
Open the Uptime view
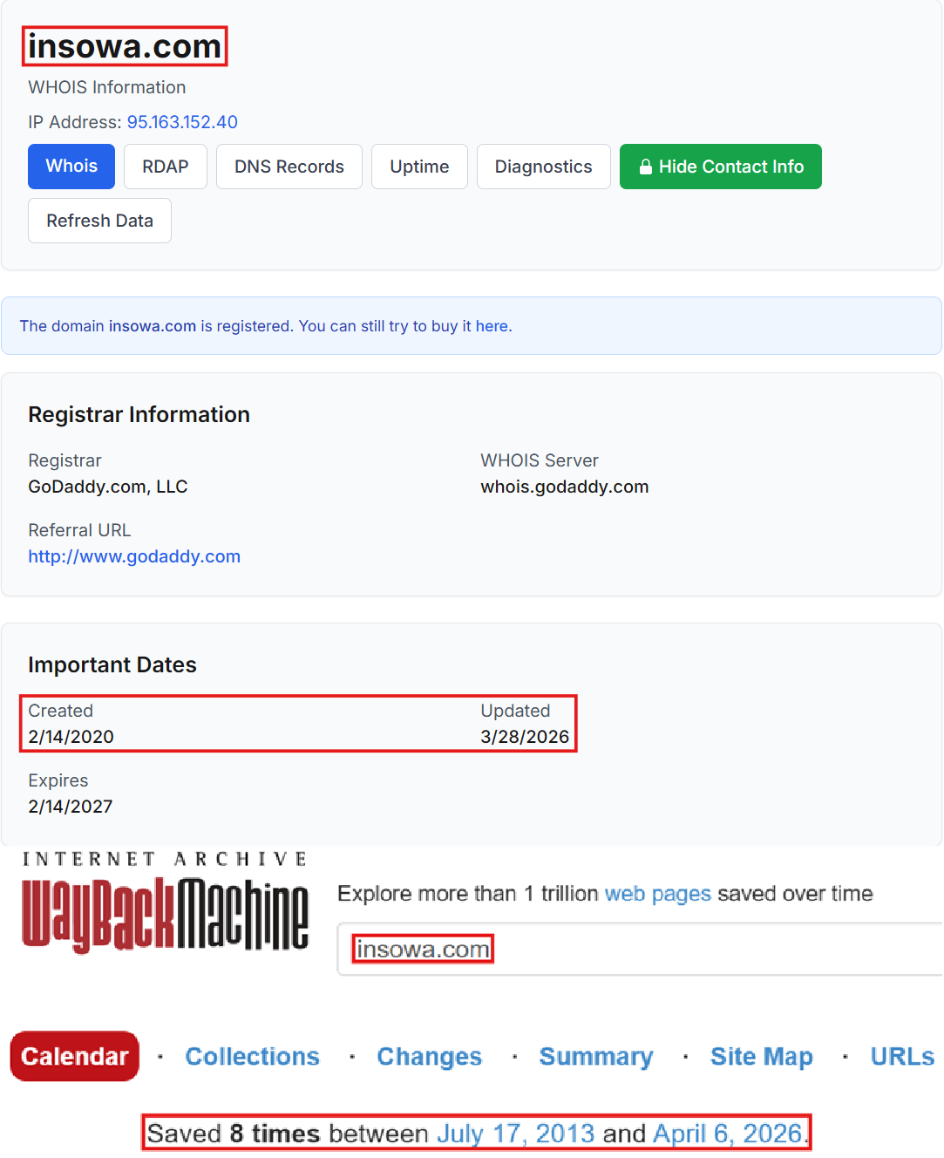click(x=419, y=167)
